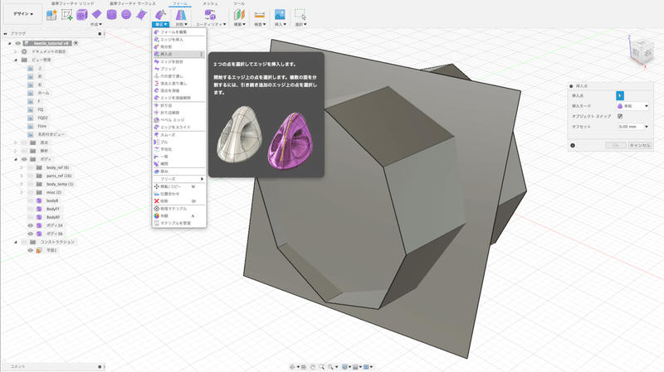664x372 pixels.
Task: Switch to the 基準フィーチャ ソリッド tab
Action: (x=73, y=3)
